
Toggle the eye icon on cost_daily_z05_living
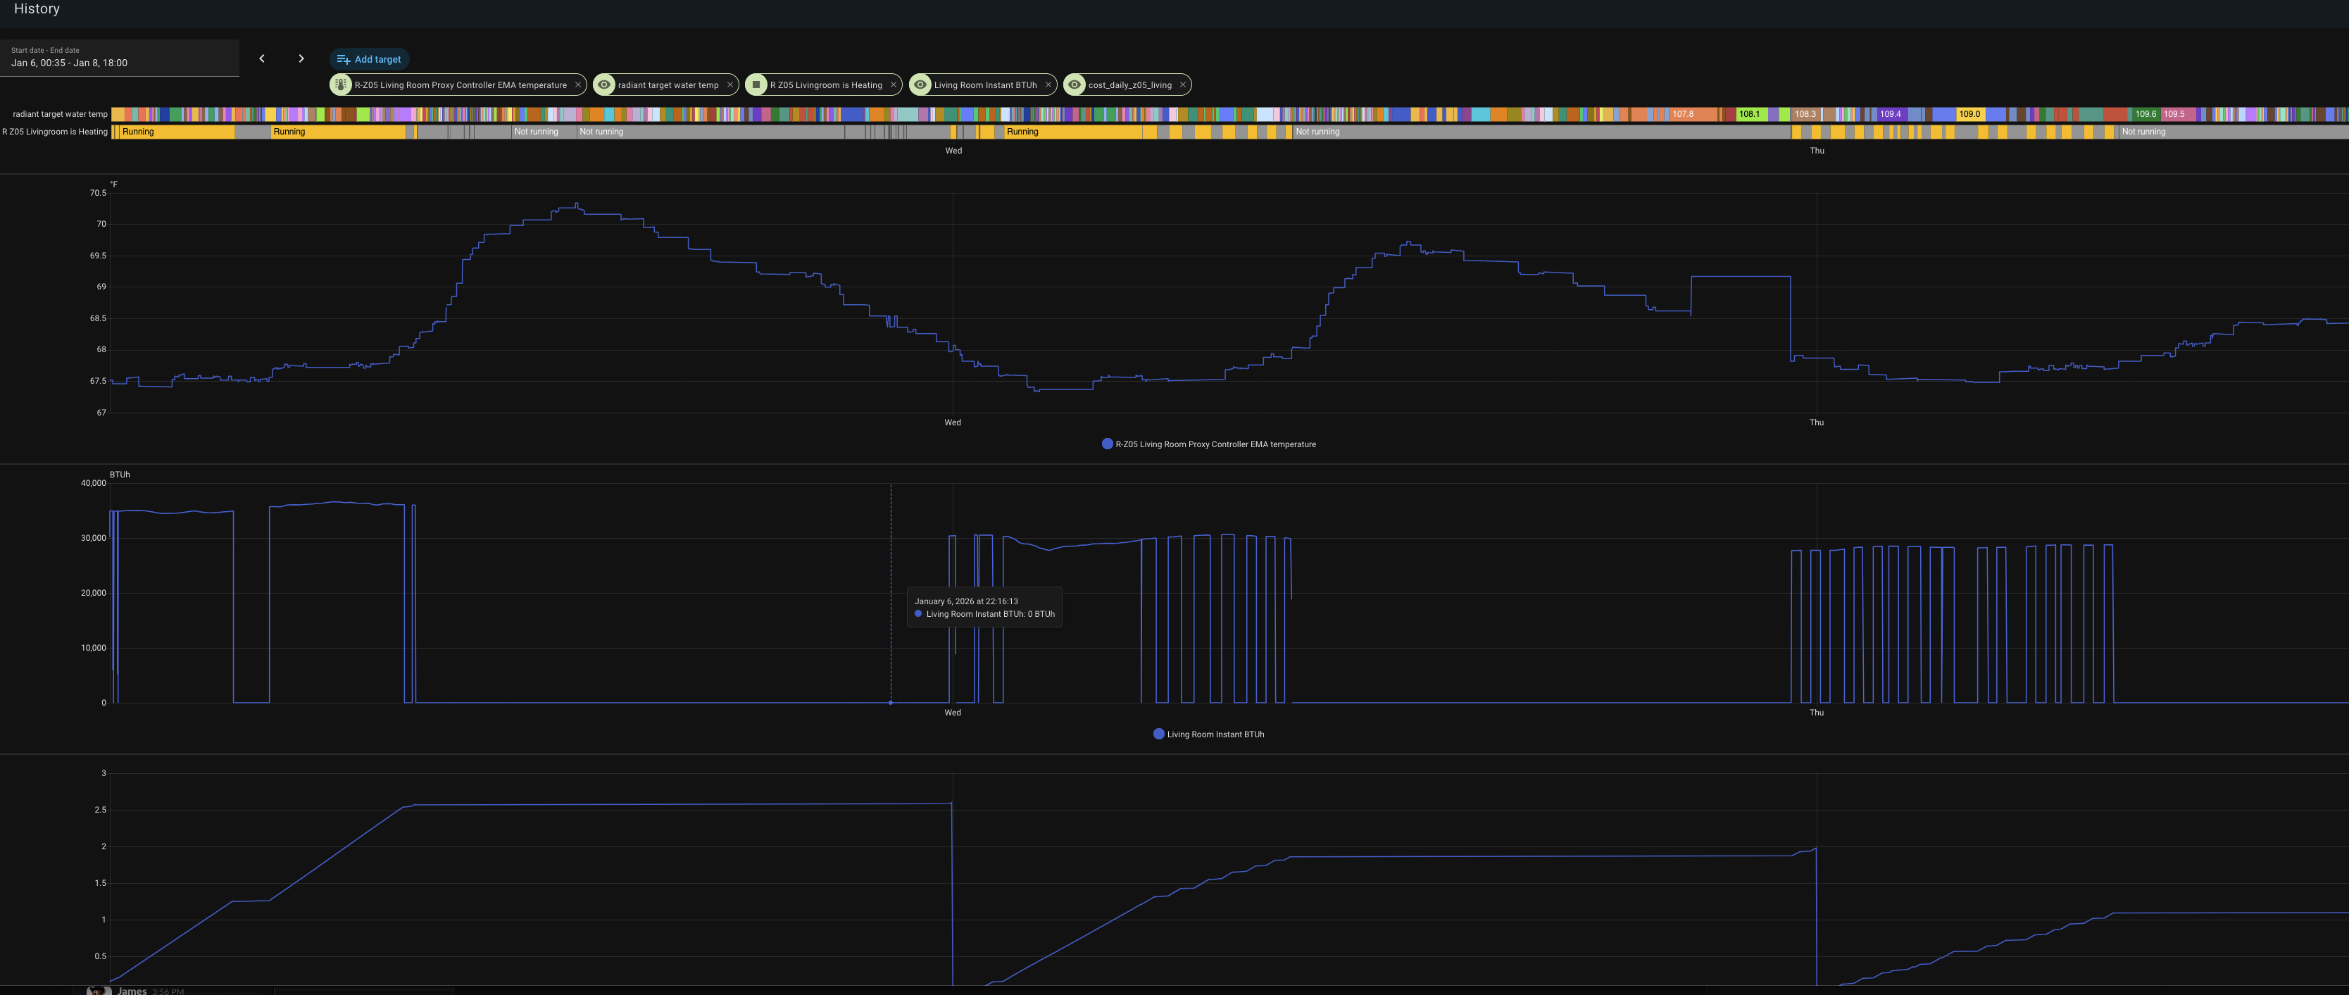click(x=1076, y=85)
